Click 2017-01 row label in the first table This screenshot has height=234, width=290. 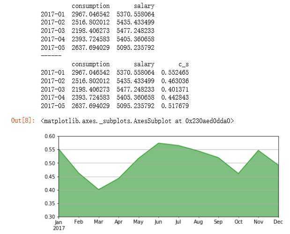point(53,14)
